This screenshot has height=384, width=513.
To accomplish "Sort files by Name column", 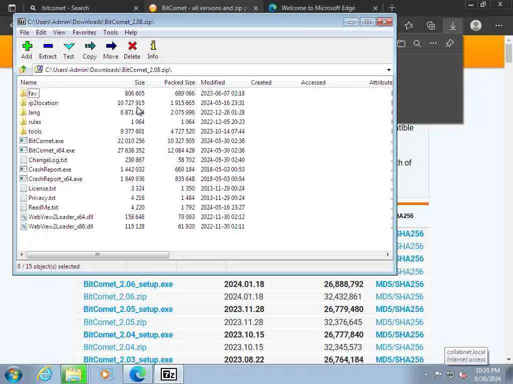I will pos(57,82).
